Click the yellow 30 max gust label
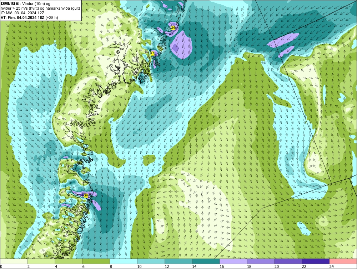357x269 pixels. click(x=86, y=195)
